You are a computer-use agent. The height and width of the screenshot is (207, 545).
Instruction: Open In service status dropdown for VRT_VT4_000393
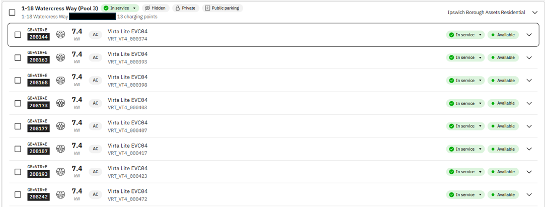[465, 57]
